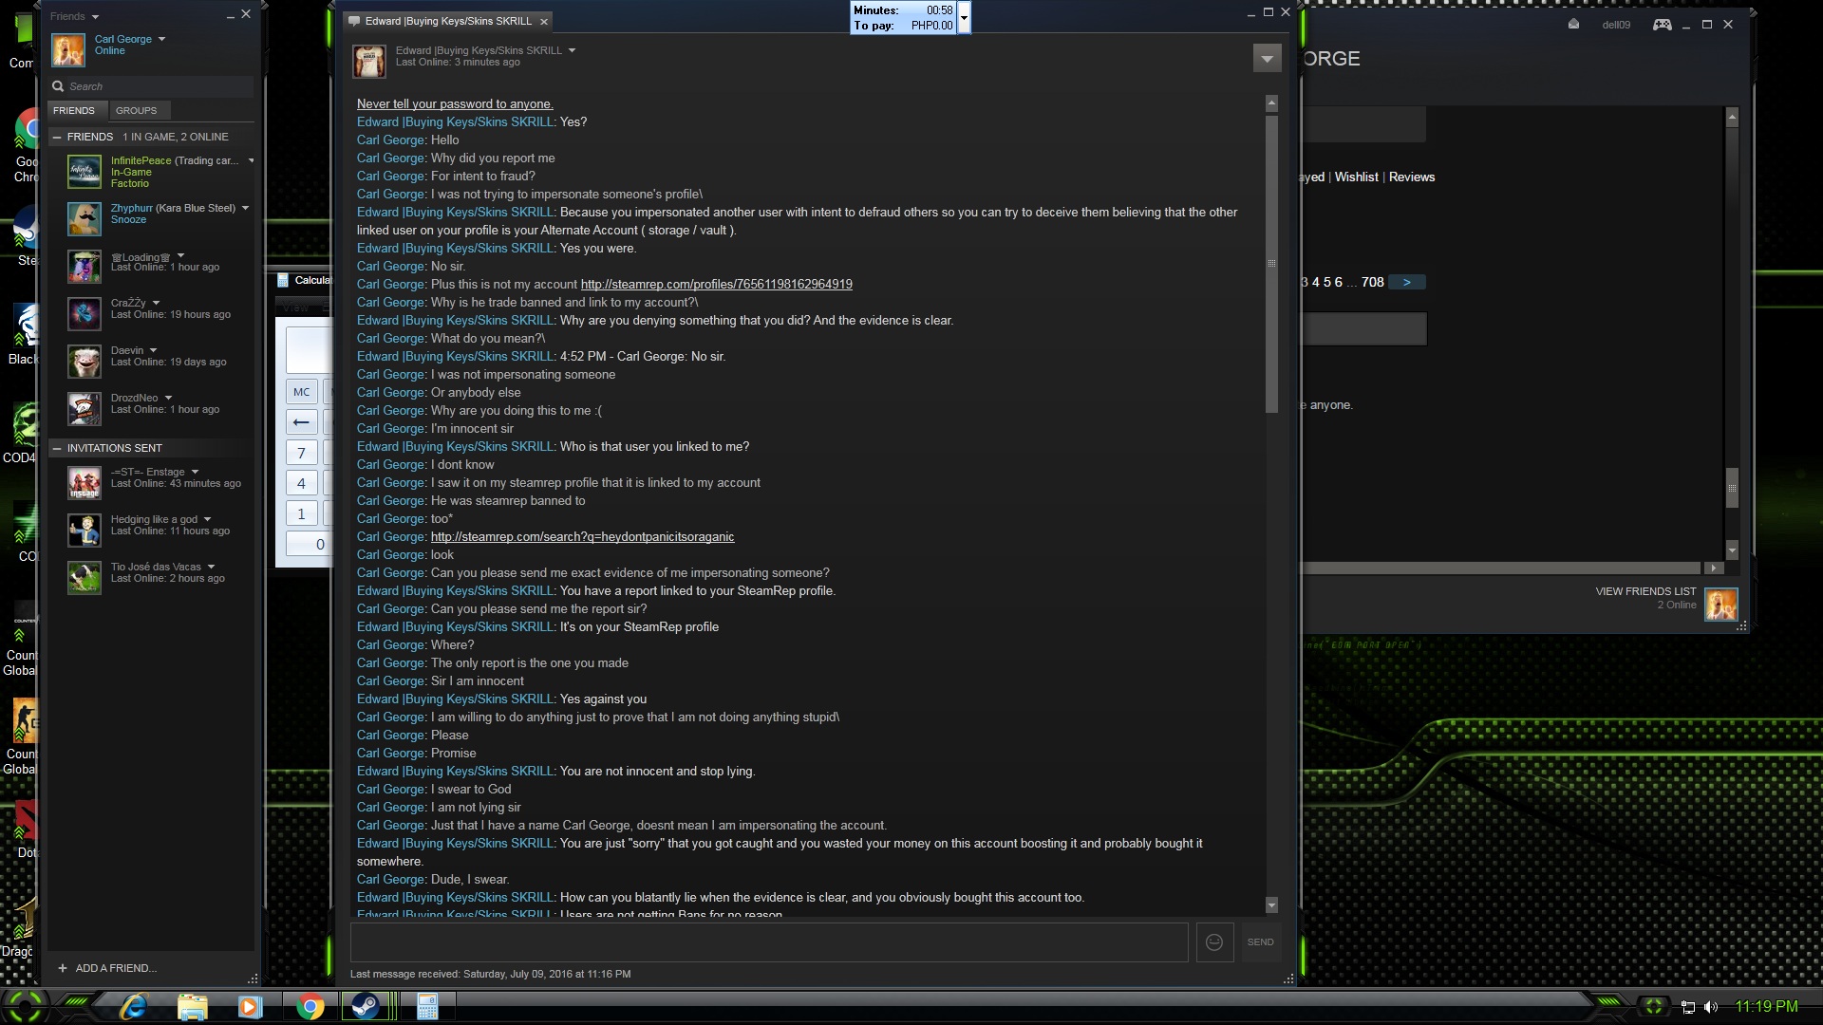Viewport: 1823px width, 1025px height.
Task: Open chat options dropdown arrow button
Action: point(1267,59)
